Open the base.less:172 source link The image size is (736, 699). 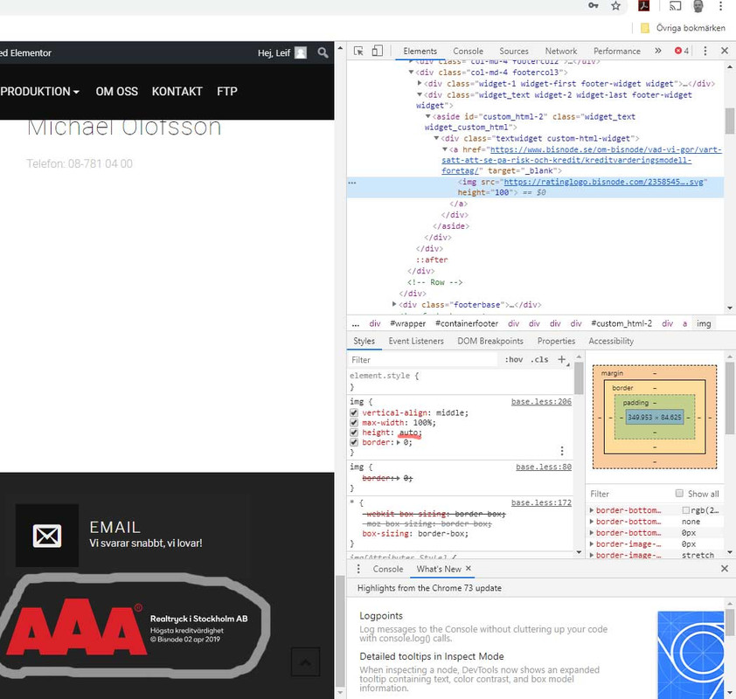(541, 502)
